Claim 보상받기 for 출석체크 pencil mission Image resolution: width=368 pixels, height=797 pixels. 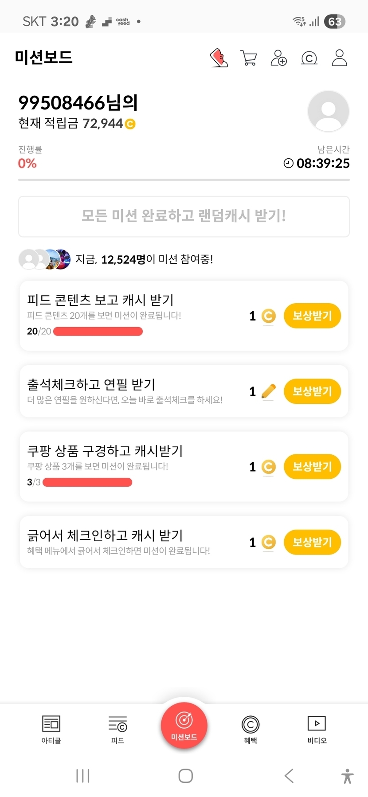pos(312,391)
